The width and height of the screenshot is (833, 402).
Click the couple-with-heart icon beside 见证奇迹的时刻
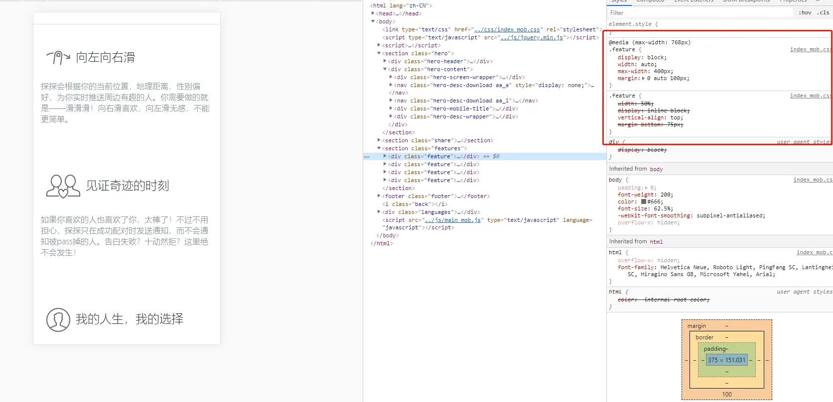[63, 186]
